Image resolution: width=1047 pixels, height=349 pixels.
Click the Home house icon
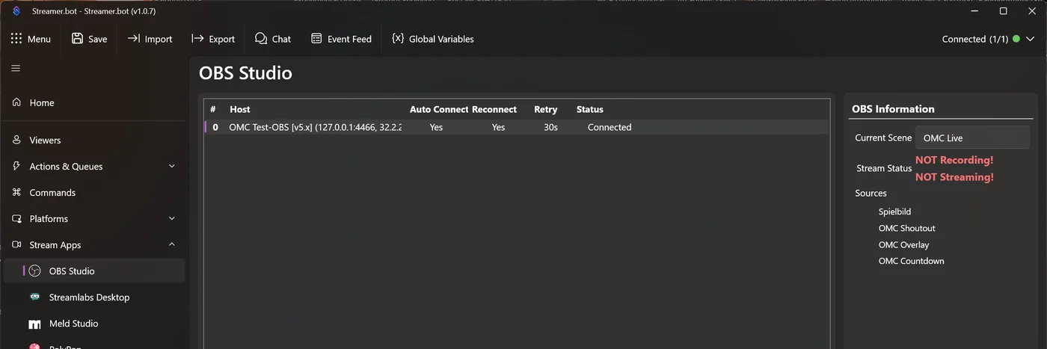(16, 102)
